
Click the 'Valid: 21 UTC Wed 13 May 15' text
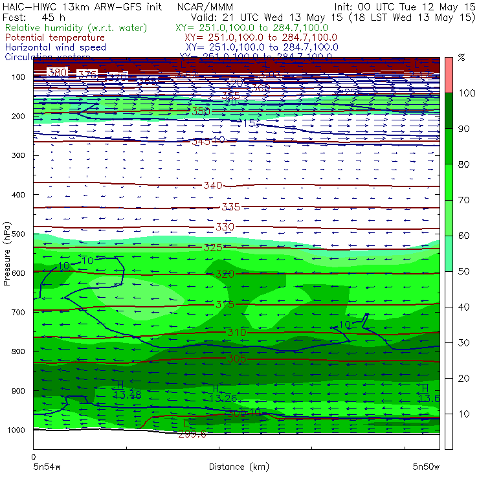point(268,17)
